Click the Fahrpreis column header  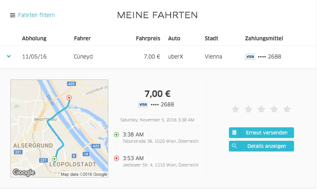(x=148, y=38)
